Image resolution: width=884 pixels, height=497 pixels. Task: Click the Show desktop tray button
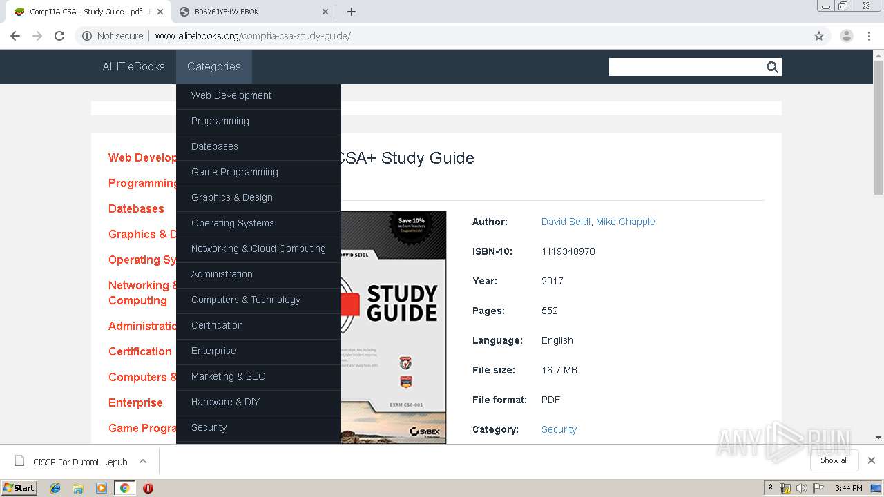point(876,488)
